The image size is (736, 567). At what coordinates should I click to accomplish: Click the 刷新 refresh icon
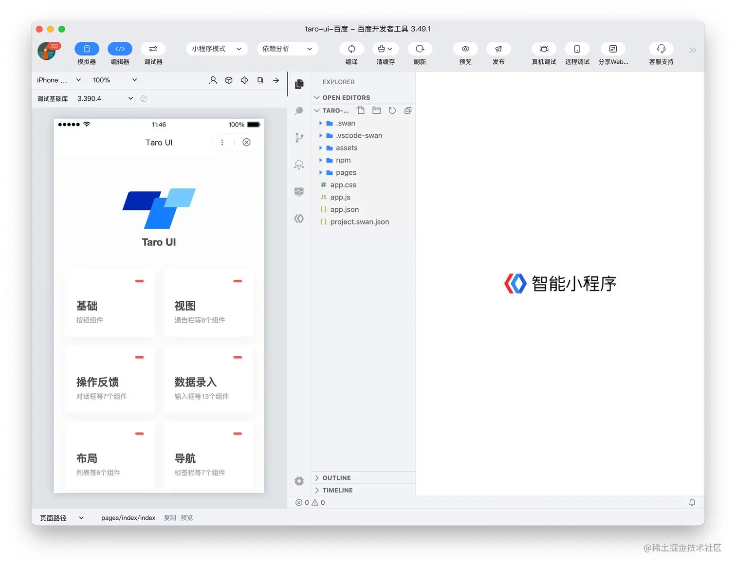pyautogui.click(x=420, y=49)
